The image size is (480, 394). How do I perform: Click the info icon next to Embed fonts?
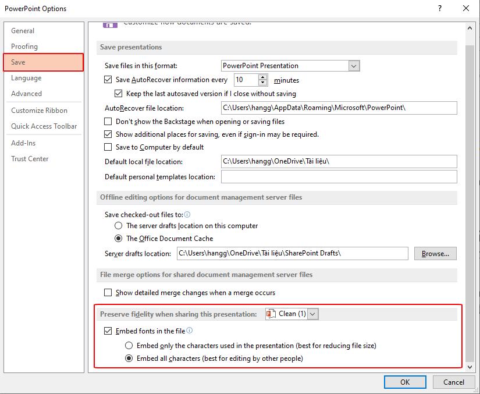point(190,331)
